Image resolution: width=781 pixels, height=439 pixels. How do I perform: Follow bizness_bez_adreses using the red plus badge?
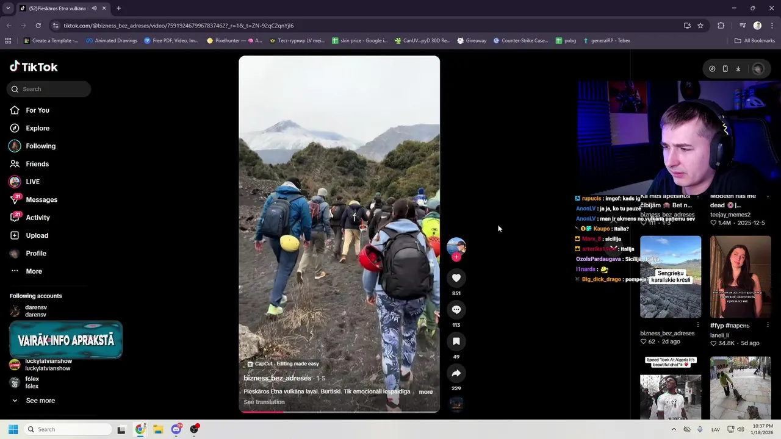coord(456,257)
